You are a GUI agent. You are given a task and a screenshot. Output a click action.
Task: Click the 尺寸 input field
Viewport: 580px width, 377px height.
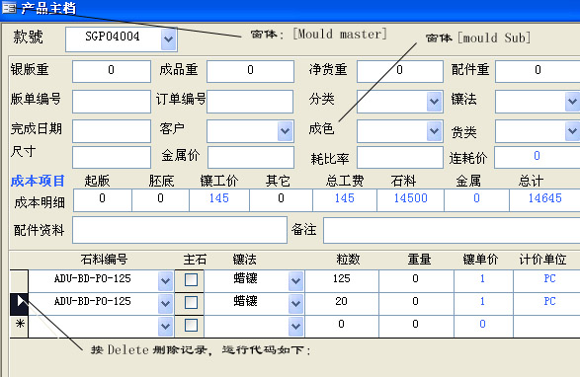[x=112, y=158]
